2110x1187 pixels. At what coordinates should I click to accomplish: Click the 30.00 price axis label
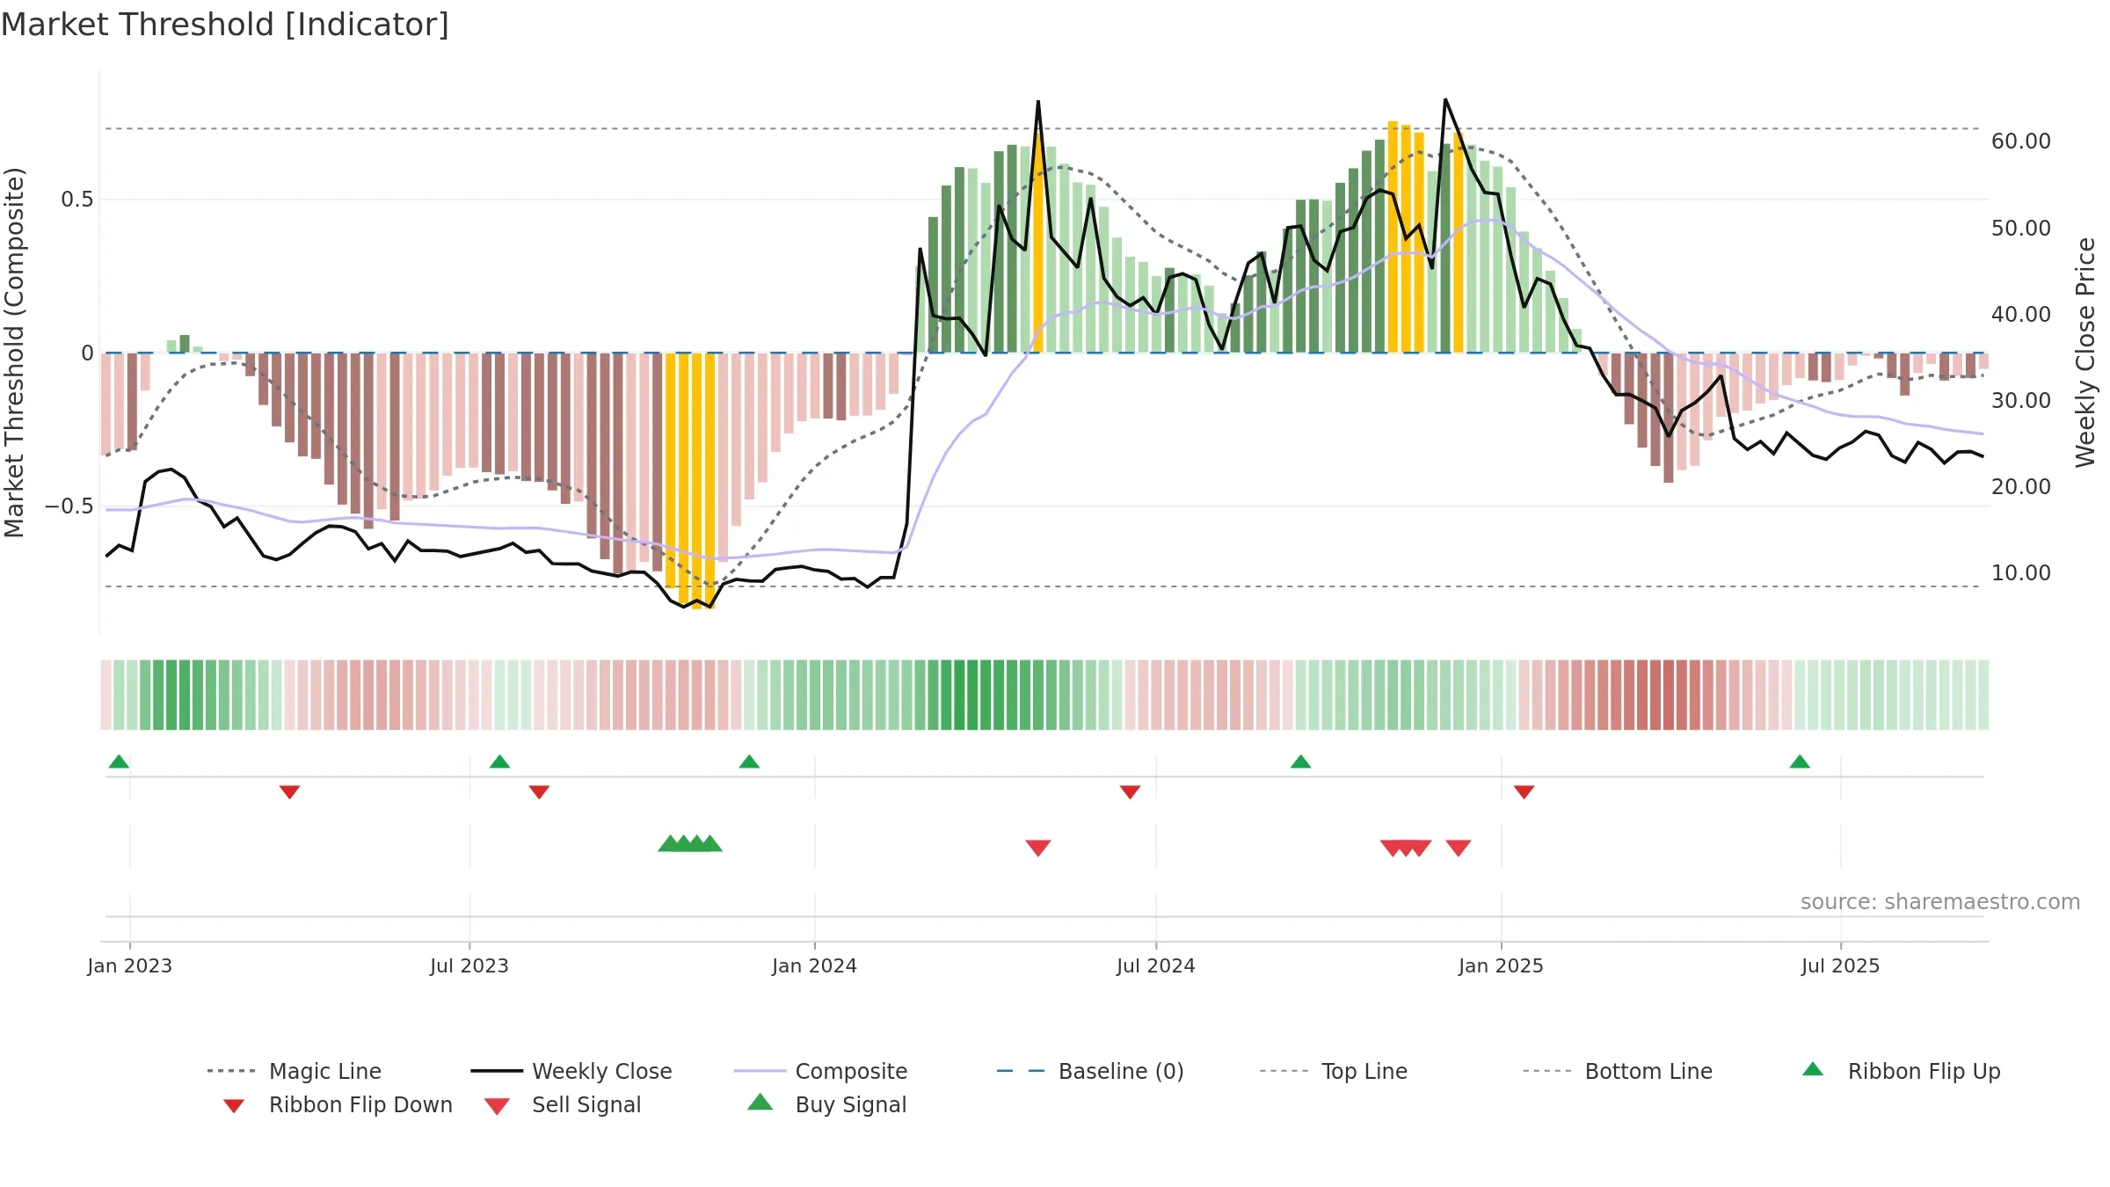2021,400
